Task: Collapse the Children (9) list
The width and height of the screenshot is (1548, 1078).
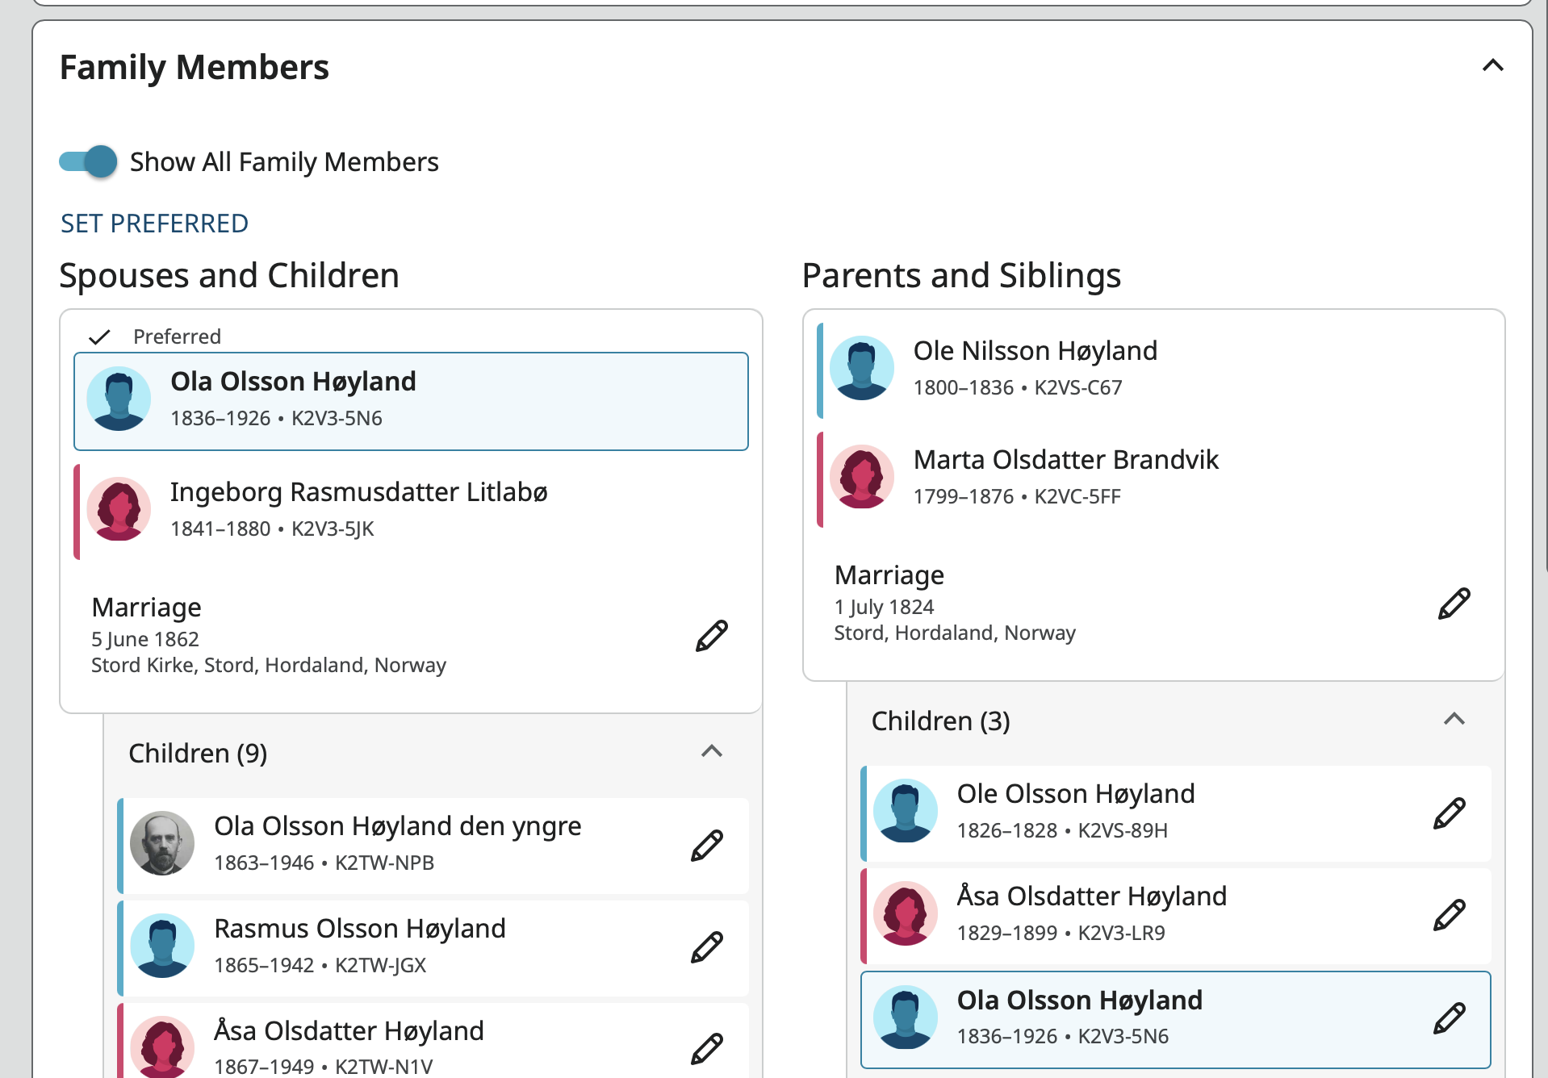Action: click(711, 752)
